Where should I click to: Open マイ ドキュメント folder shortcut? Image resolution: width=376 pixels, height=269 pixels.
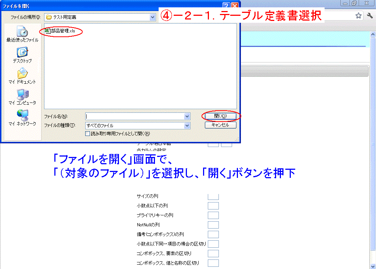22,76
